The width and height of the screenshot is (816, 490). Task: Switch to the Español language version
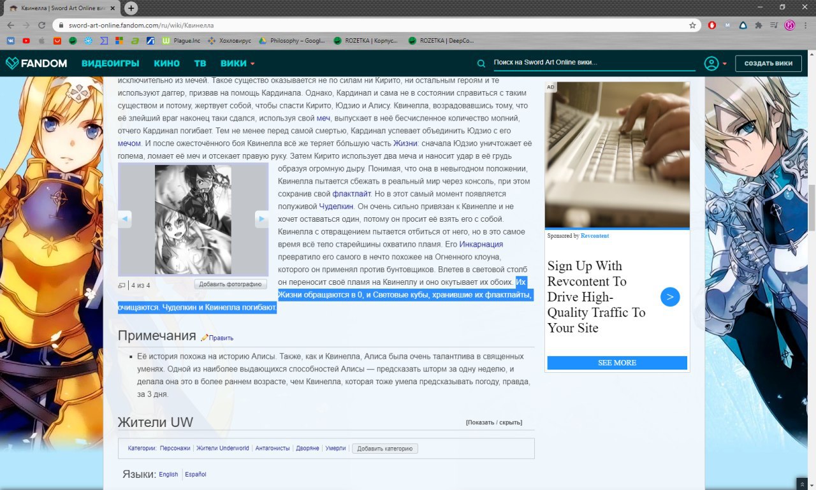(x=196, y=475)
